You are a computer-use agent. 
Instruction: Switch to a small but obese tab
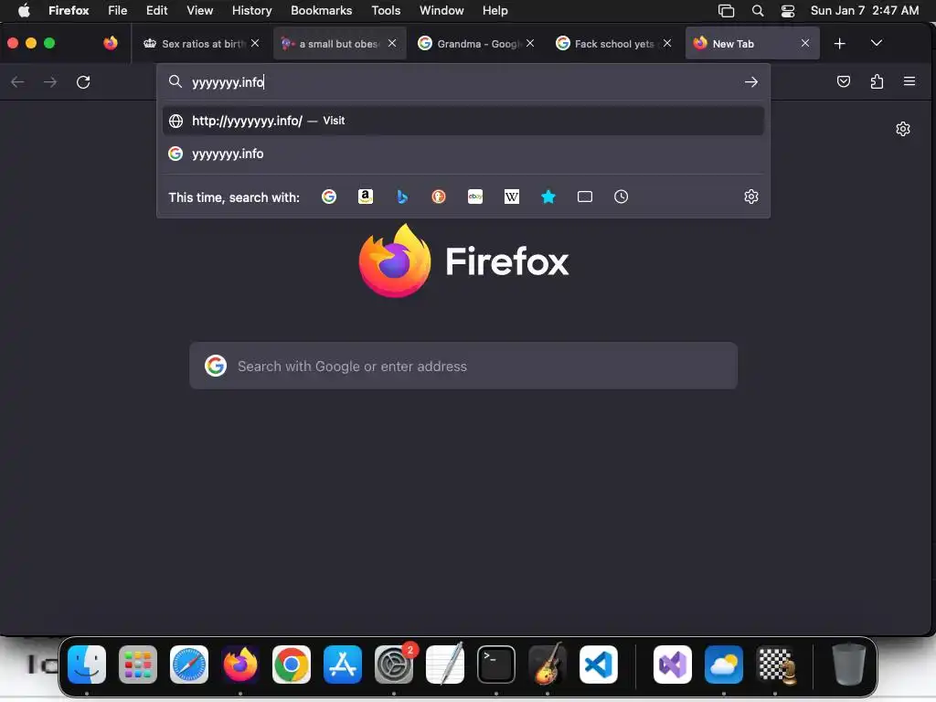340,44
